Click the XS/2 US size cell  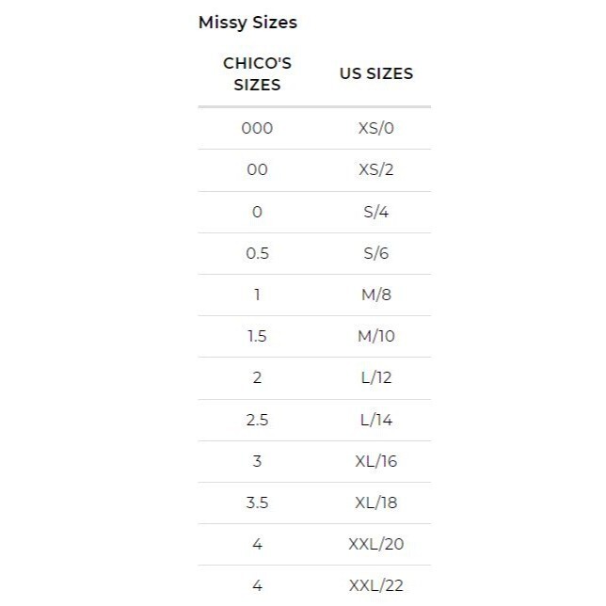pos(376,169)
